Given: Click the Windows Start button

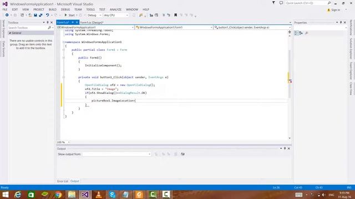Looking at the screenshot, I should click(5, 195).
